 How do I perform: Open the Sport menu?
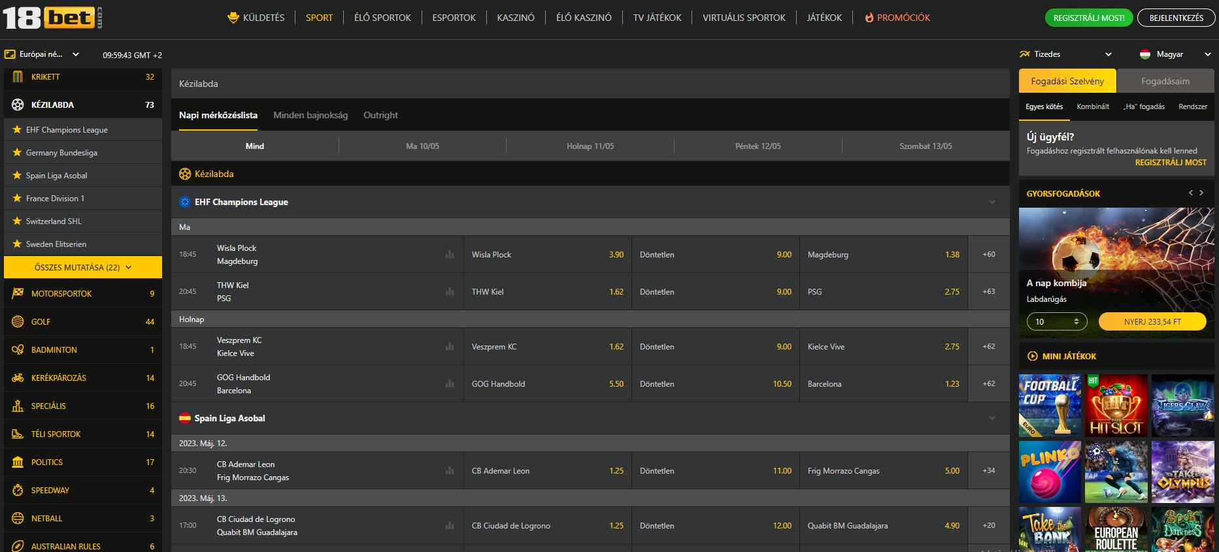tap(319, 18)
